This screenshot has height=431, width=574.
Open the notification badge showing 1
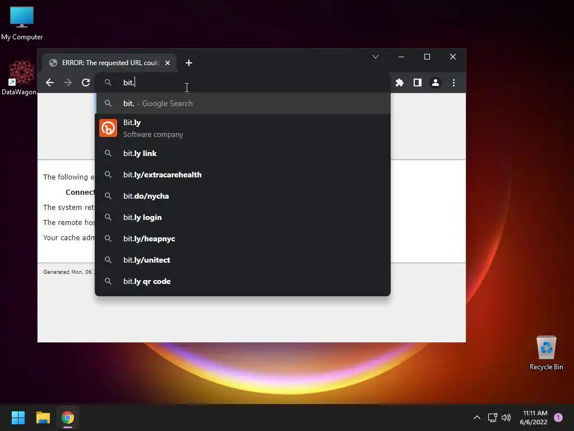(558, 418)
